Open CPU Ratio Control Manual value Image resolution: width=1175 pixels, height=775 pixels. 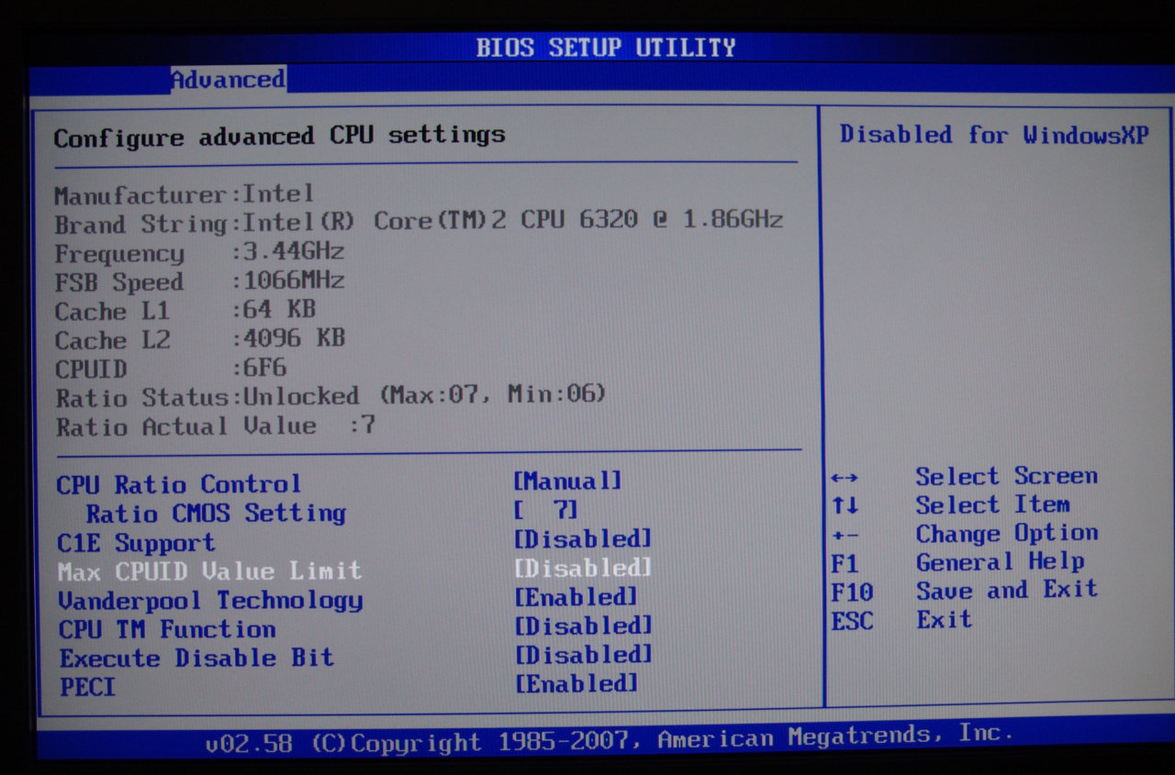point(566,481)
